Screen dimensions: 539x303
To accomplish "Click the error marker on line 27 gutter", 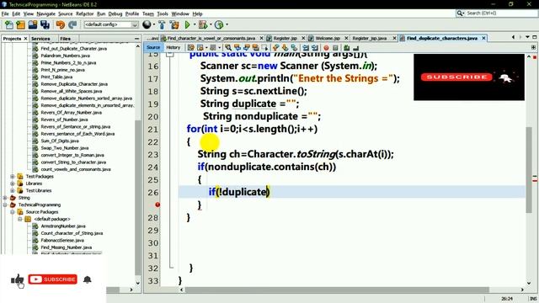I will tap(157, 205).
